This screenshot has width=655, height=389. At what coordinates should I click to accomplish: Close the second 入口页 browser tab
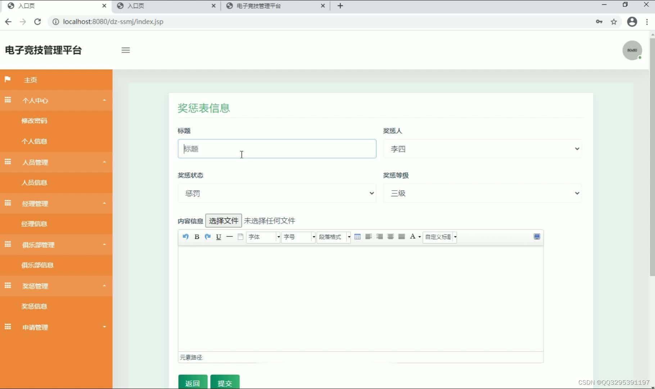pos(213,6)
